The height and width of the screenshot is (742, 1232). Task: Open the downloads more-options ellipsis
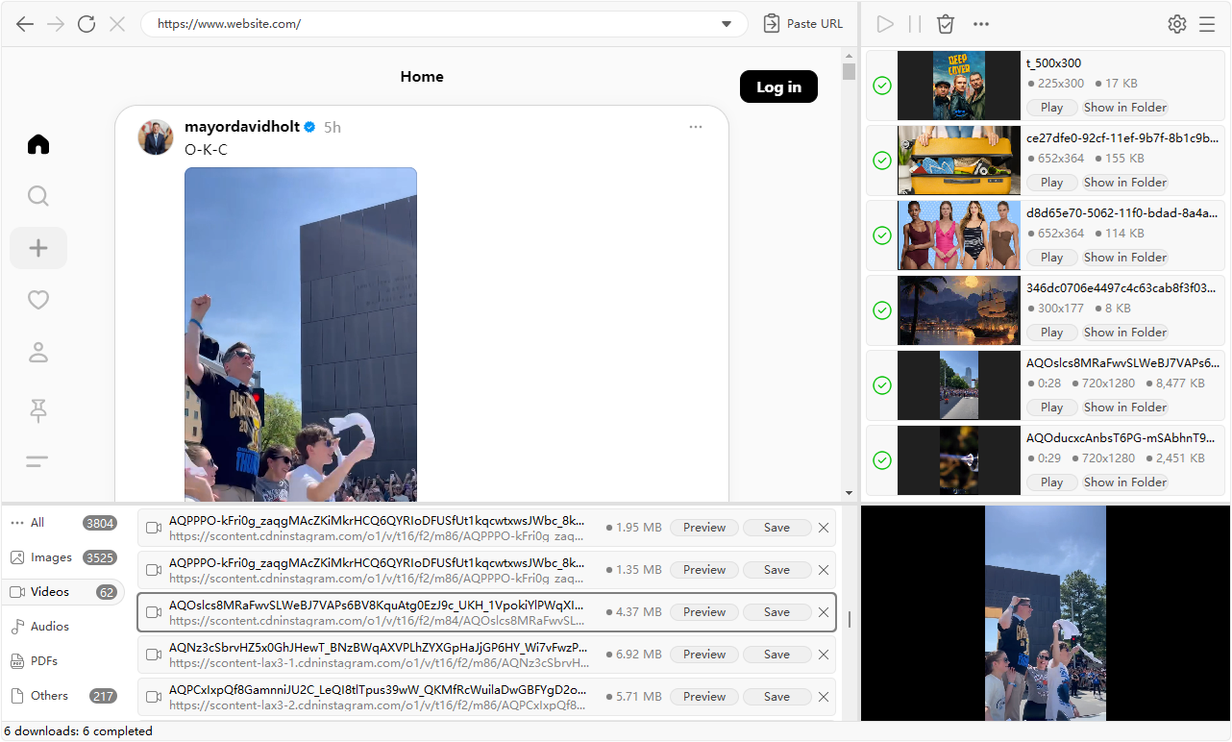pos(980,24)
